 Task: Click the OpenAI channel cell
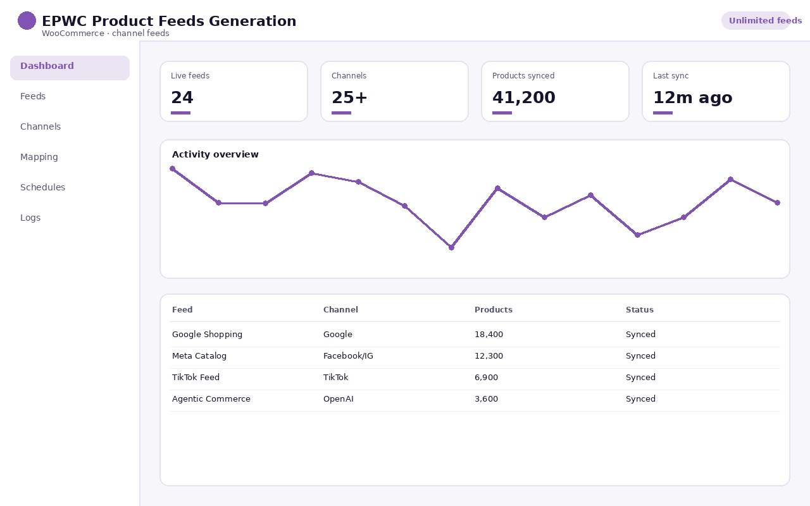tap(339, 399)
